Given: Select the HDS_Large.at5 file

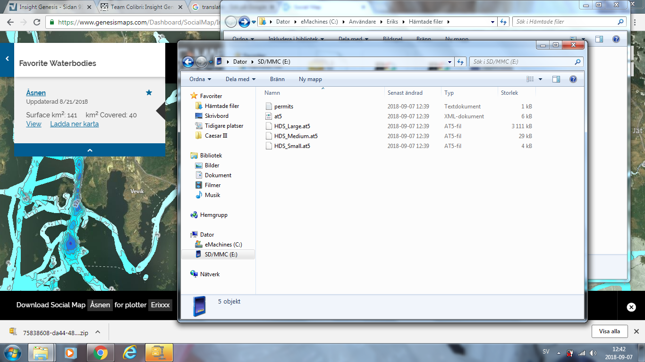Looking at the screenshot, I should pyautogui.click(x=292, y=126).
